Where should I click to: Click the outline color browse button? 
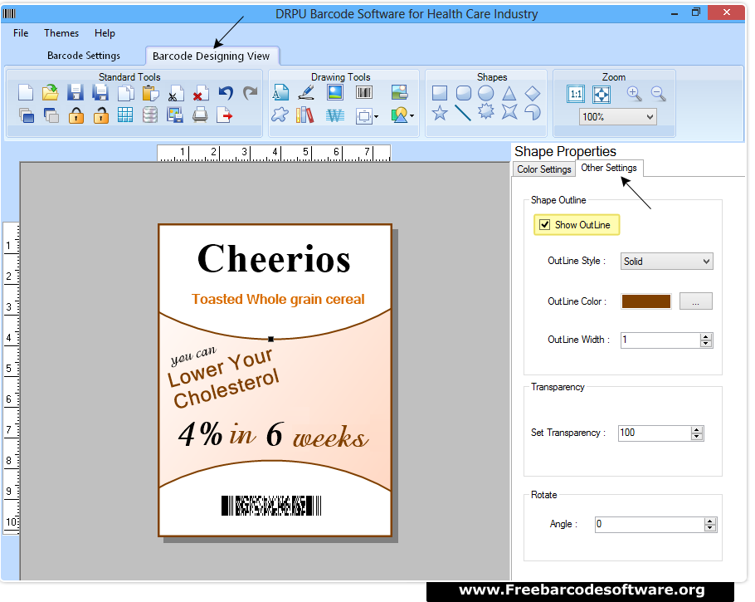pyautogui.click(x=695, y=301)
